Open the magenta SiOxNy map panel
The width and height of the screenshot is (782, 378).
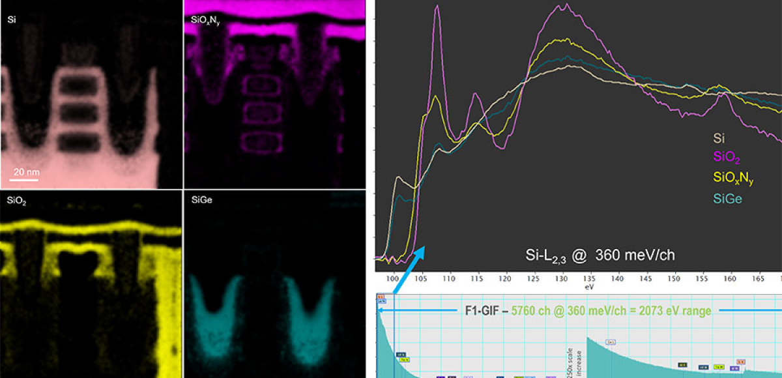pyautogui.click(x=274, y=94)
